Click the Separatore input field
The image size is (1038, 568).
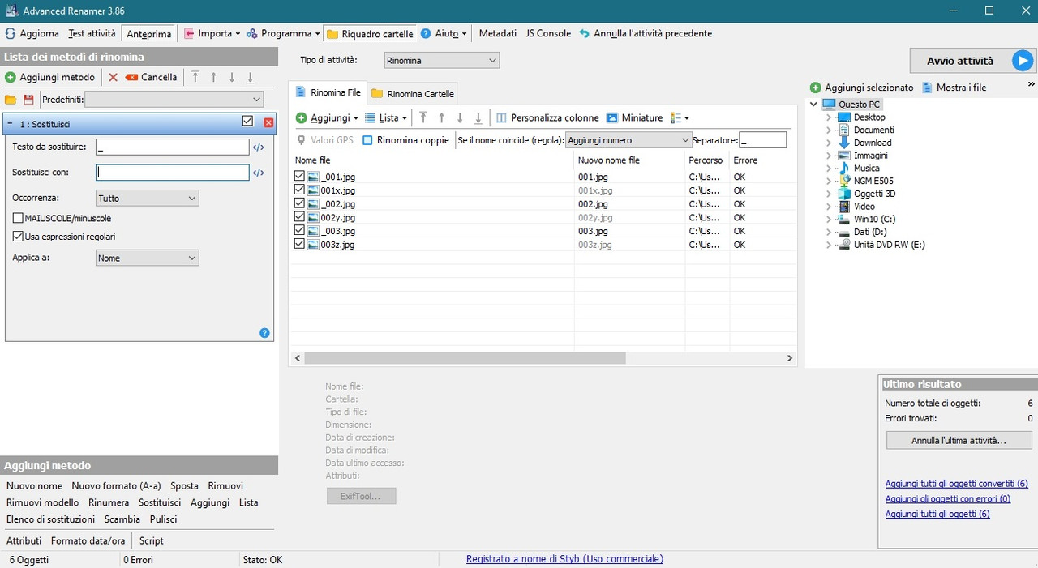tap(762, 140)
